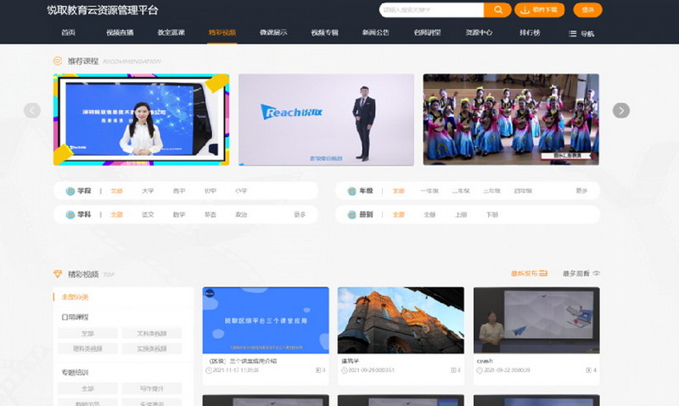The width and height of the screenshot is (679, 406).
Task: Expand more options in 年级 row
Action: click(x=581, y=191)
